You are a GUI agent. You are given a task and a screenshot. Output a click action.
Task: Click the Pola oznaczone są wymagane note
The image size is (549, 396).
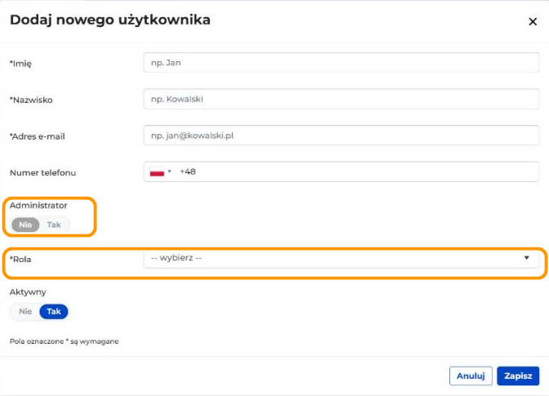[64, 341]
